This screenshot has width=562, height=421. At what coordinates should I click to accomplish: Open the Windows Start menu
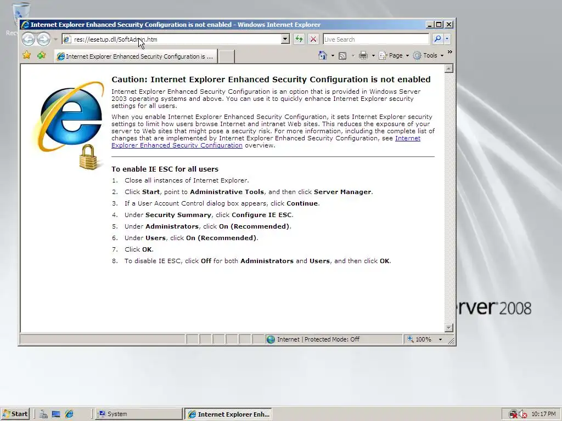(15, 414)
